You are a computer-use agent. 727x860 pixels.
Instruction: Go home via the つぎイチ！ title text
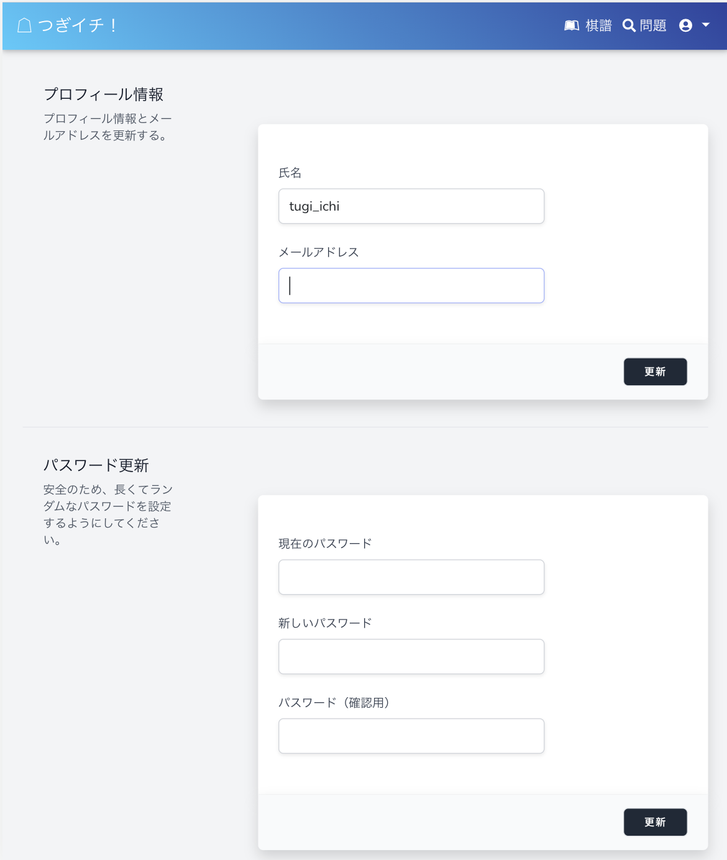click(77, 25)
